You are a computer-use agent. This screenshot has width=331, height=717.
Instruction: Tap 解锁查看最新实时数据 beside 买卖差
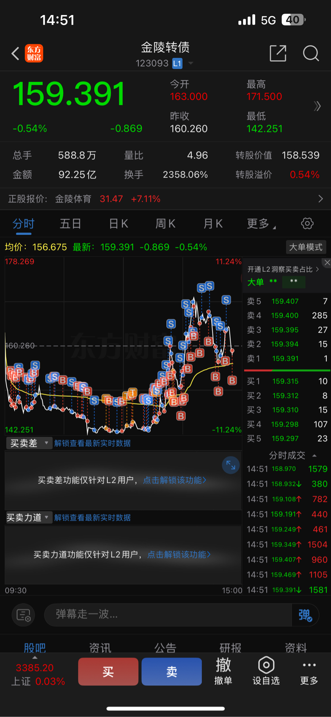tap(92, 443)
